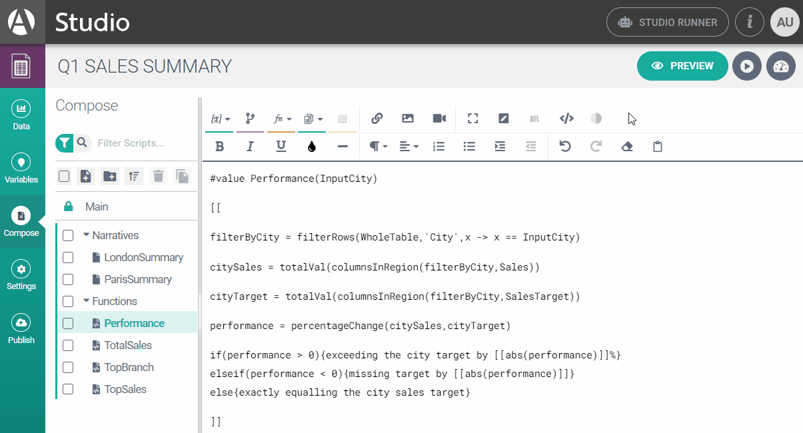803x433 pixels.
Task: Go to the Data section
Action: [21, 114]
